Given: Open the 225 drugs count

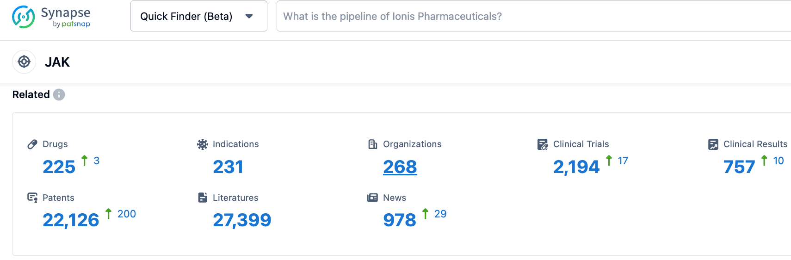Looking at the screenshot, I should click(x=59, y=167).
